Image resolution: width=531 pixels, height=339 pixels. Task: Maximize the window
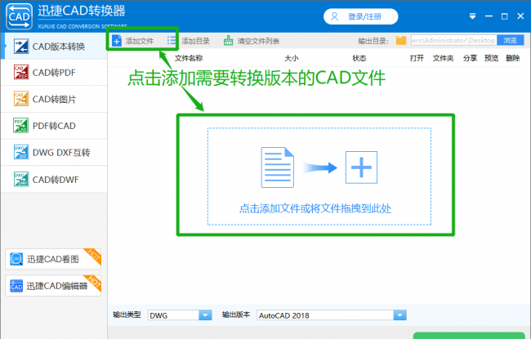(505, 16)
